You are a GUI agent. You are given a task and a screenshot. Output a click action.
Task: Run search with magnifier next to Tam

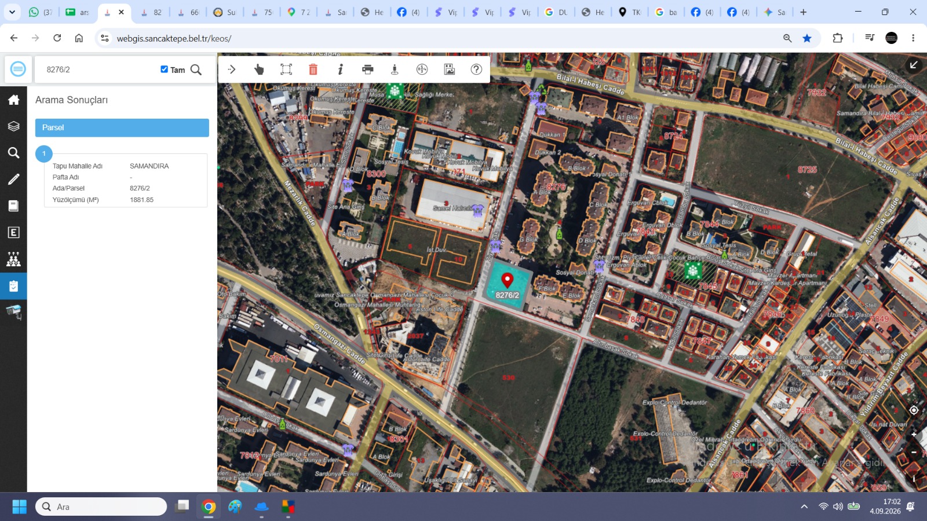click(196, 69)
